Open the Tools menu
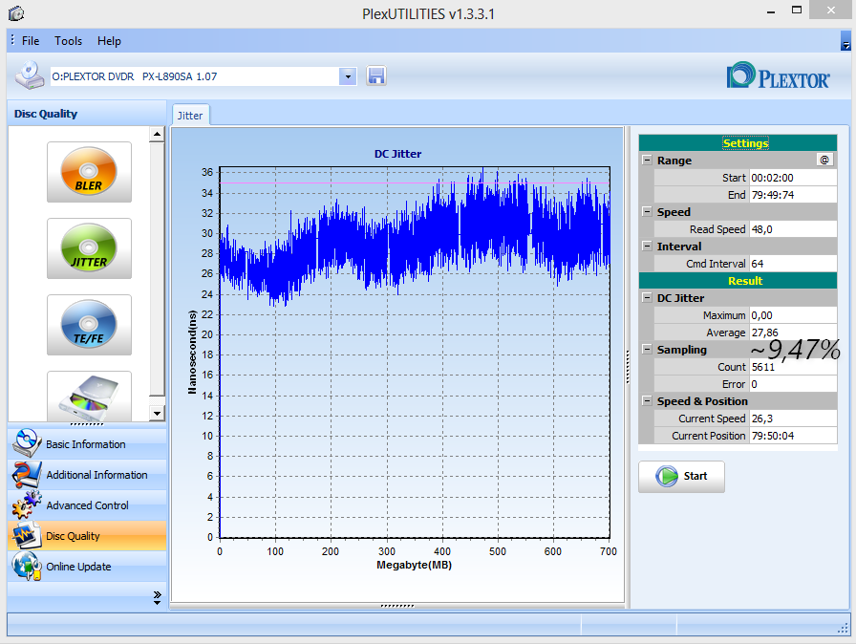856x644 pixels. pos(68,41)
